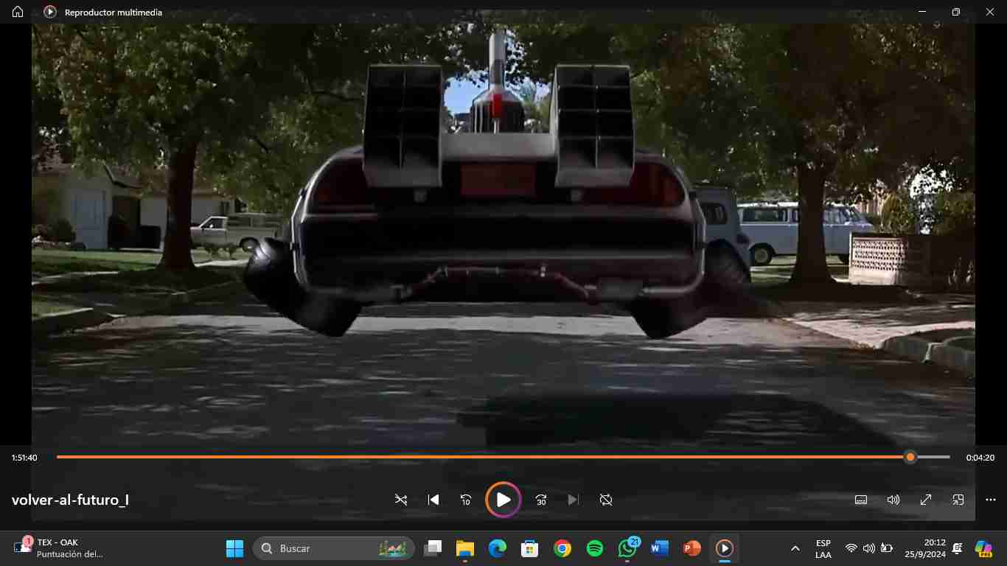Open PowerPoint from the taskbar
This screenshot has height=566, width=1007.
pos(691,548)
